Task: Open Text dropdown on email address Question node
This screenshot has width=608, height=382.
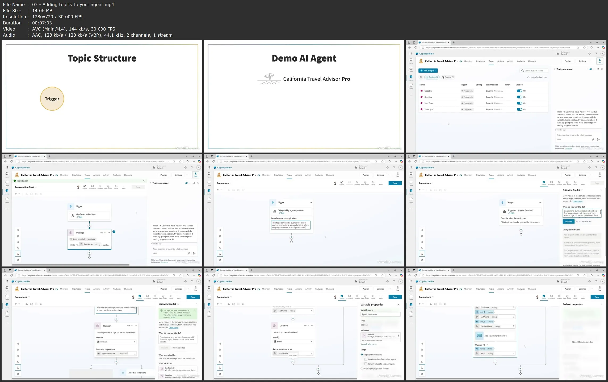Action: [306, 325]
